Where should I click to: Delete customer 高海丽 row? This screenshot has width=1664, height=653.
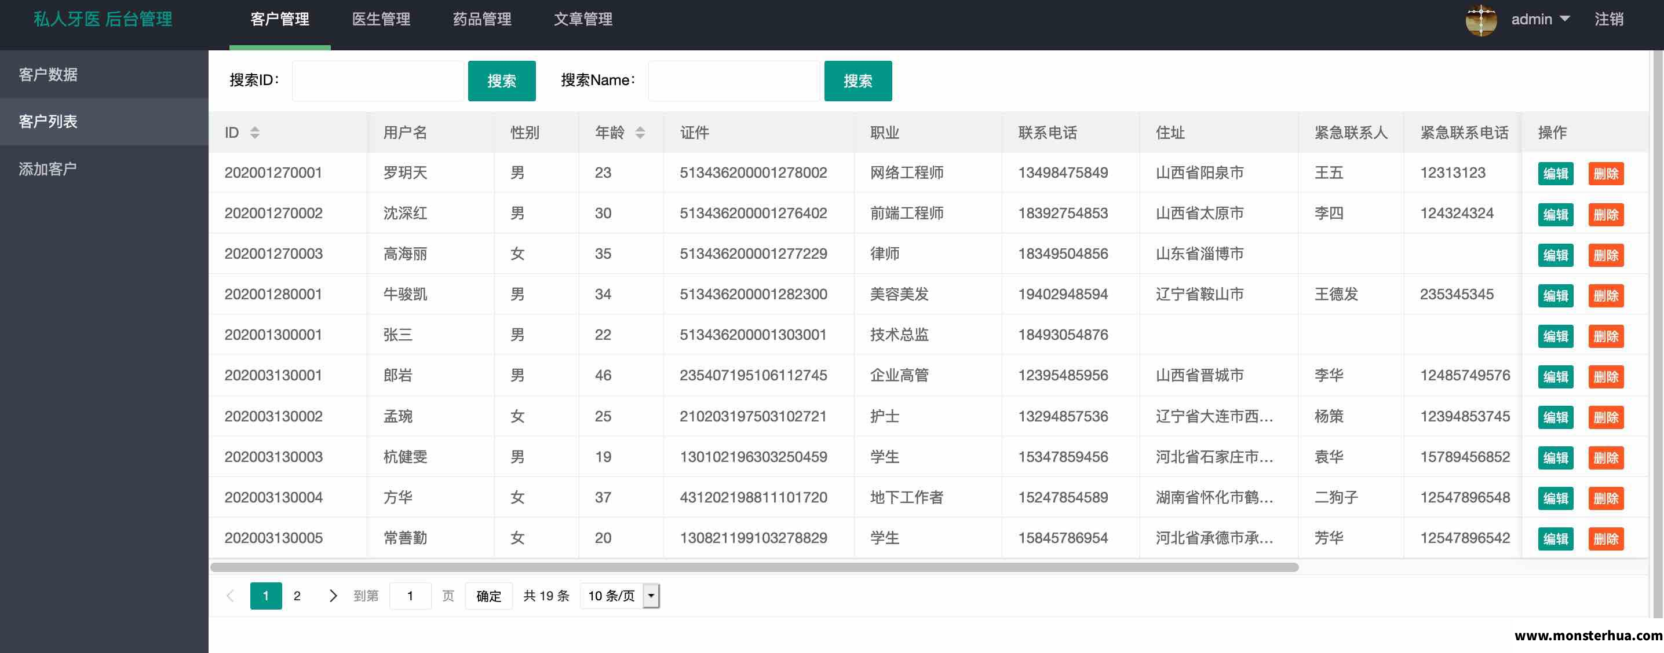1606,255
